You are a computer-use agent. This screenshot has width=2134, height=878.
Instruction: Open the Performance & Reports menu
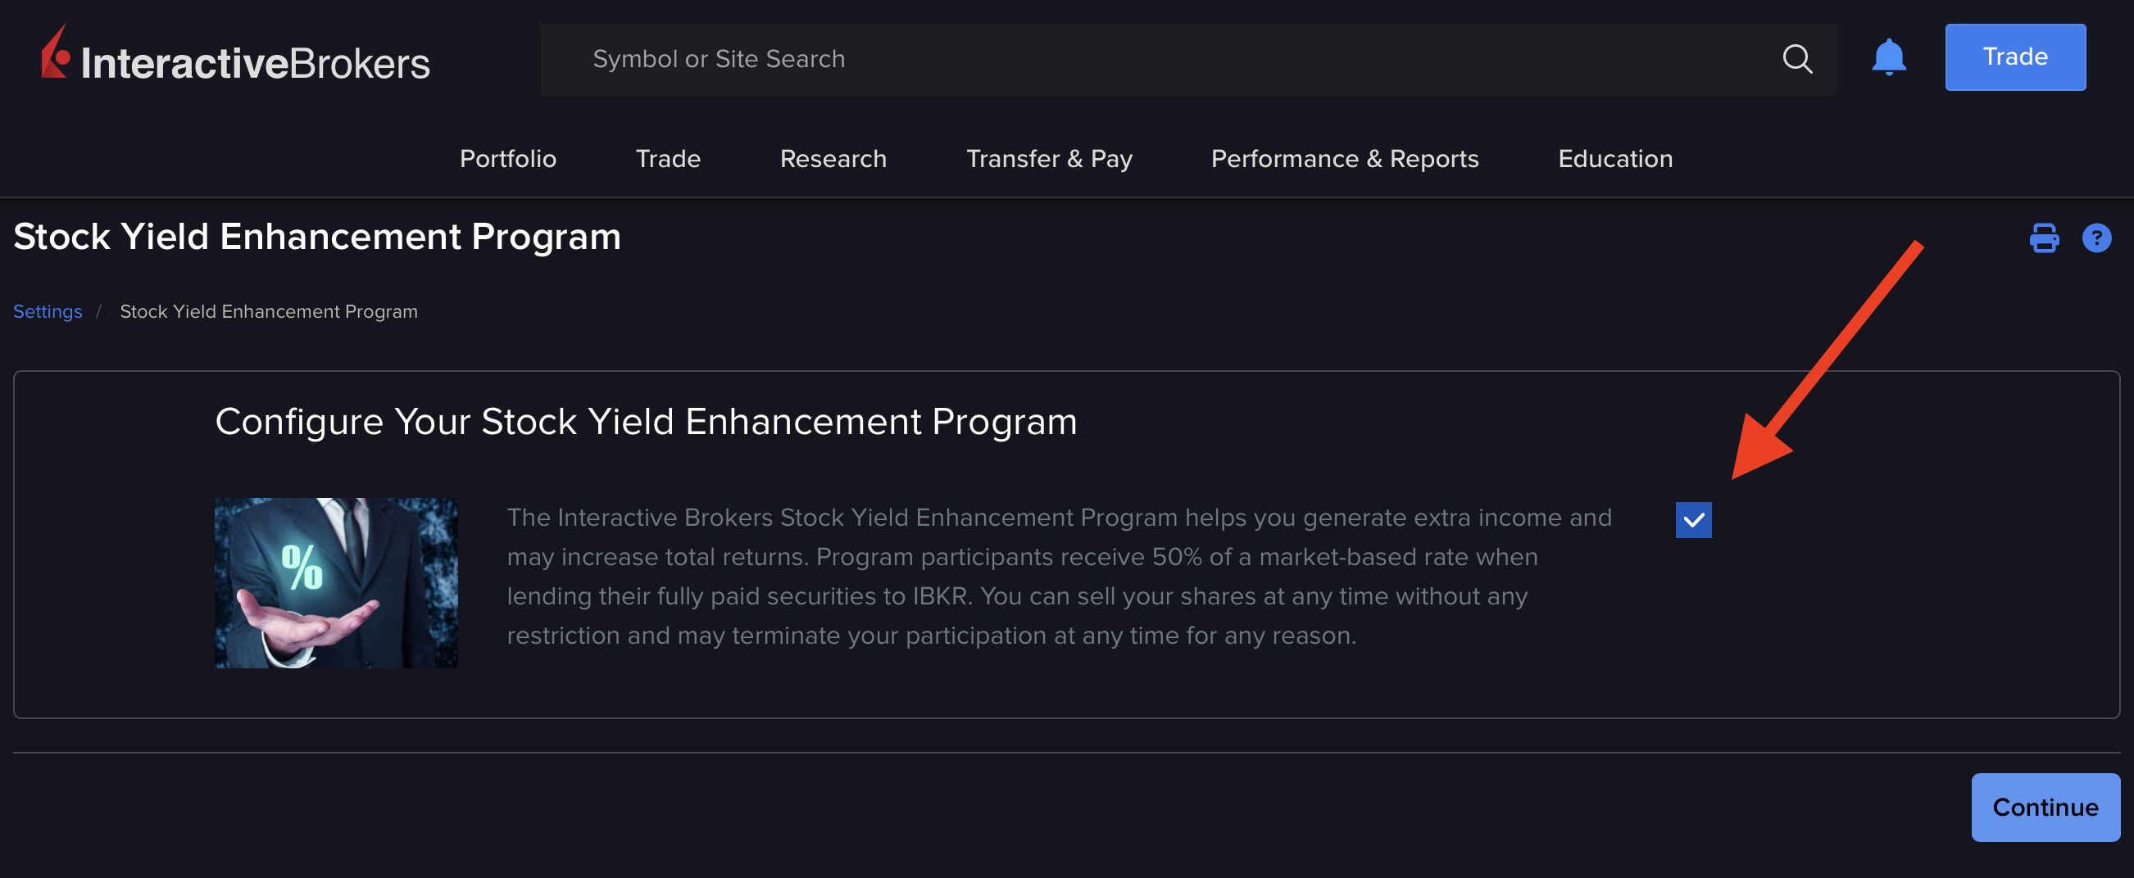tap(1344, 158)
